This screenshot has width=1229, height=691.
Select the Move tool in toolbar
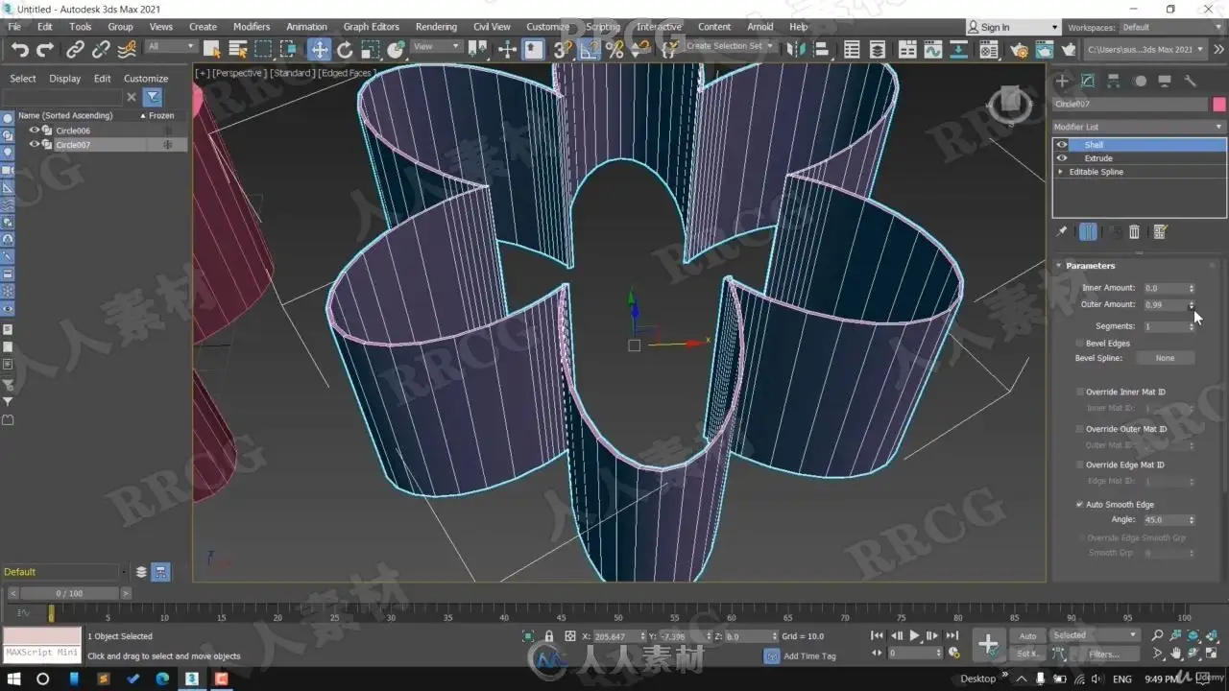click(x=319, y=49)
